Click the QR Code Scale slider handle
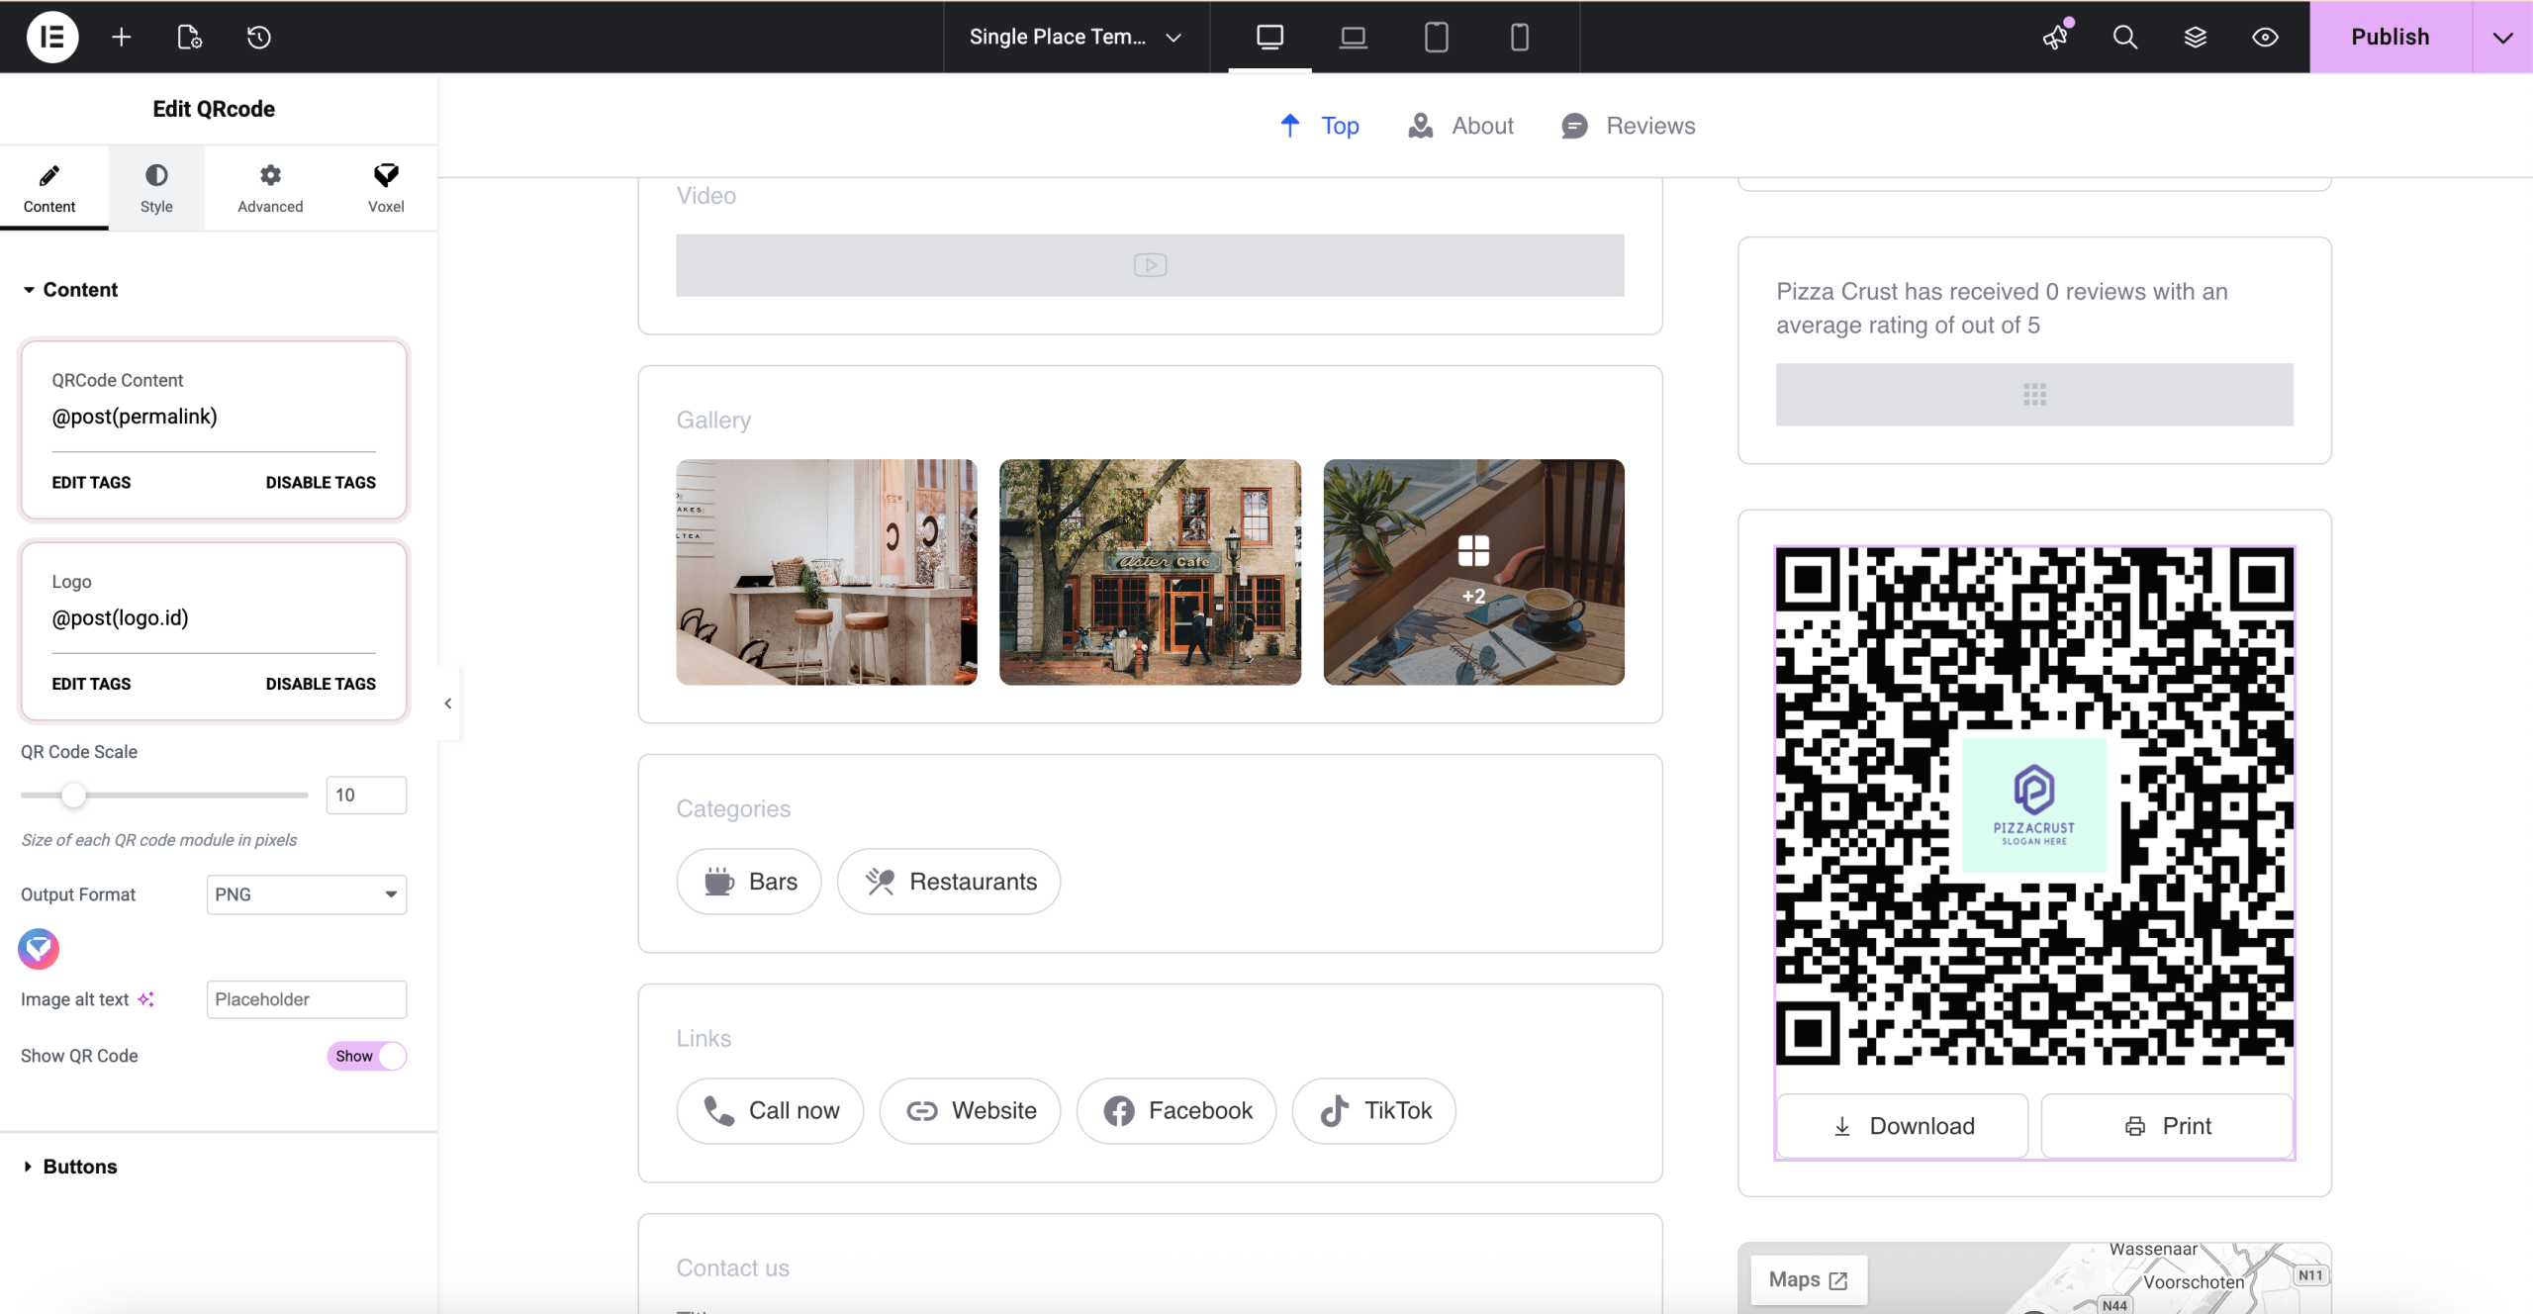This screenshot has width=2533, height=1314. click(73, 795)
